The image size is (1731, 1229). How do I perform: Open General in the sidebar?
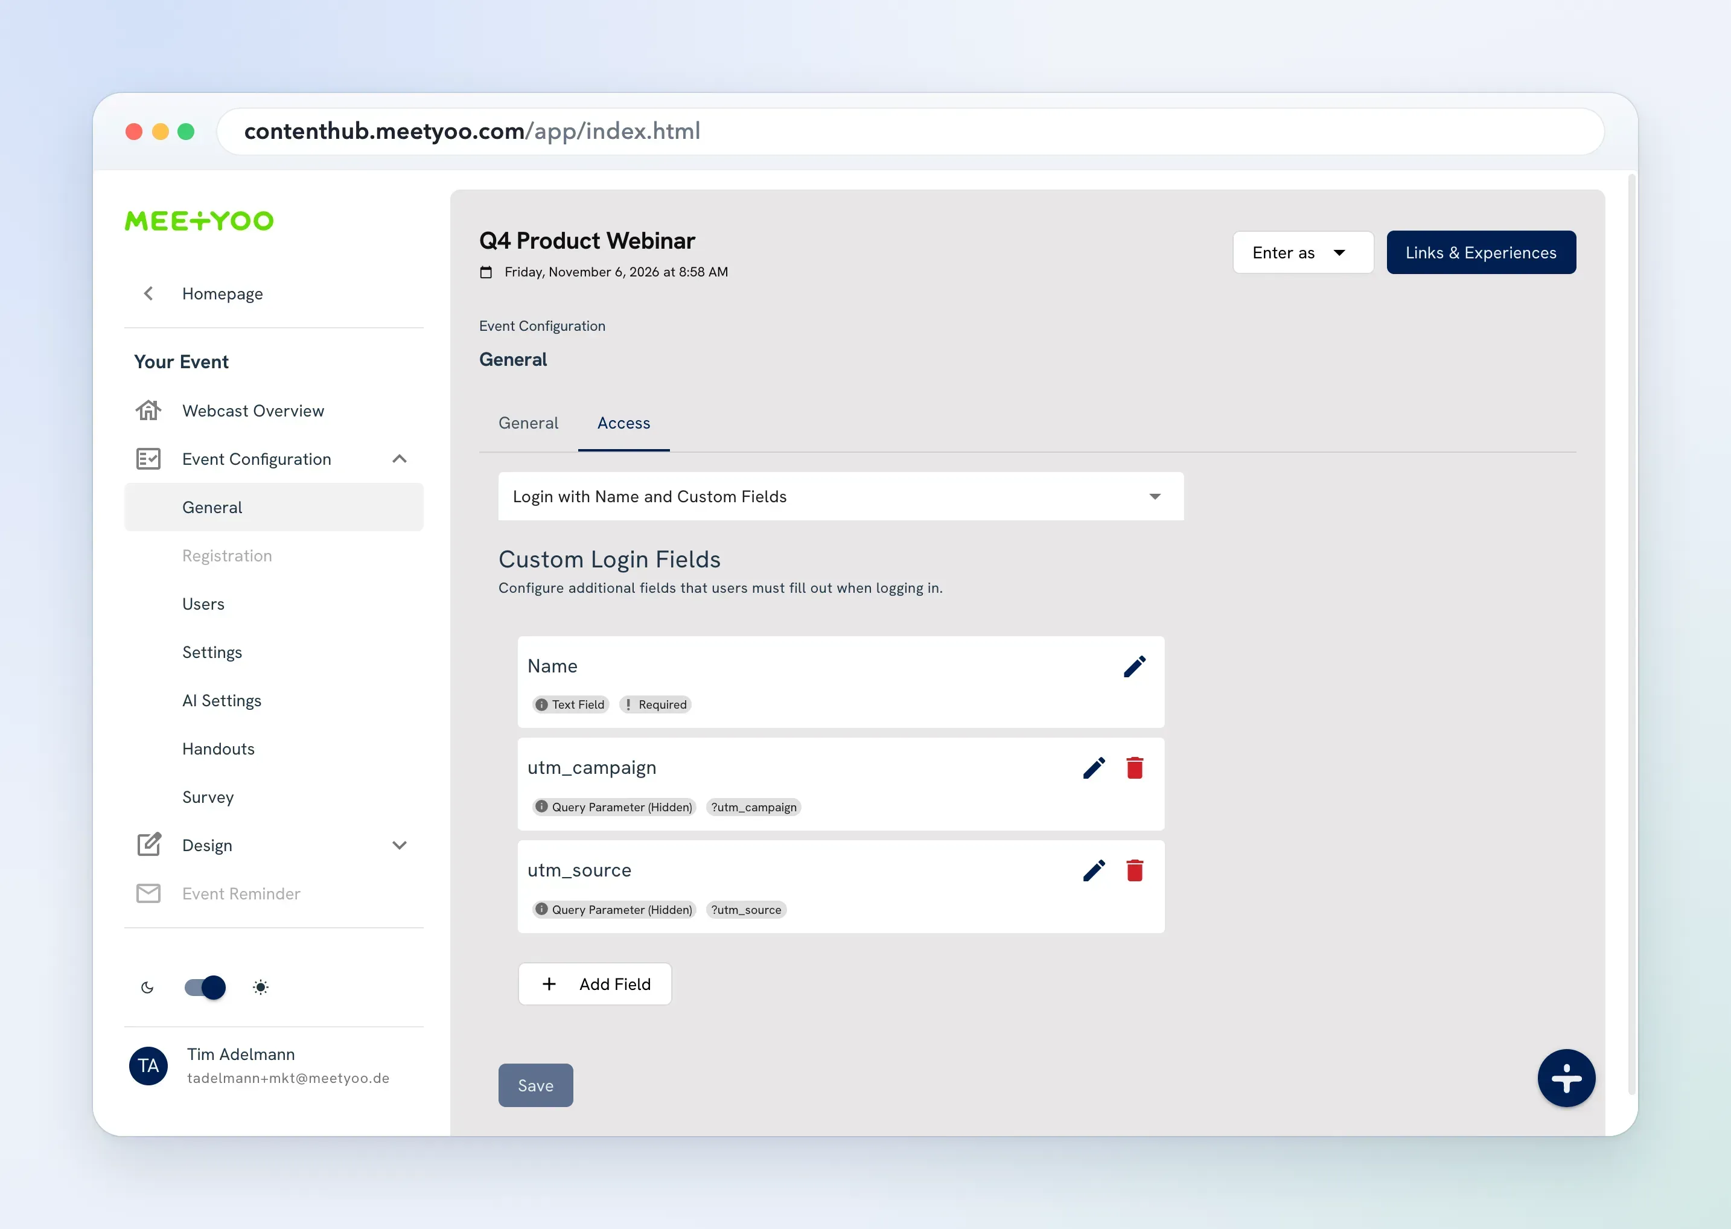(274, 507)
